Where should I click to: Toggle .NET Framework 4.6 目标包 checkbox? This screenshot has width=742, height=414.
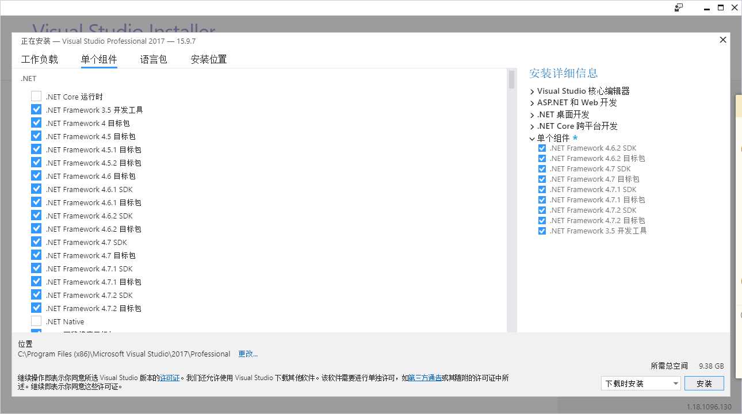36,175
